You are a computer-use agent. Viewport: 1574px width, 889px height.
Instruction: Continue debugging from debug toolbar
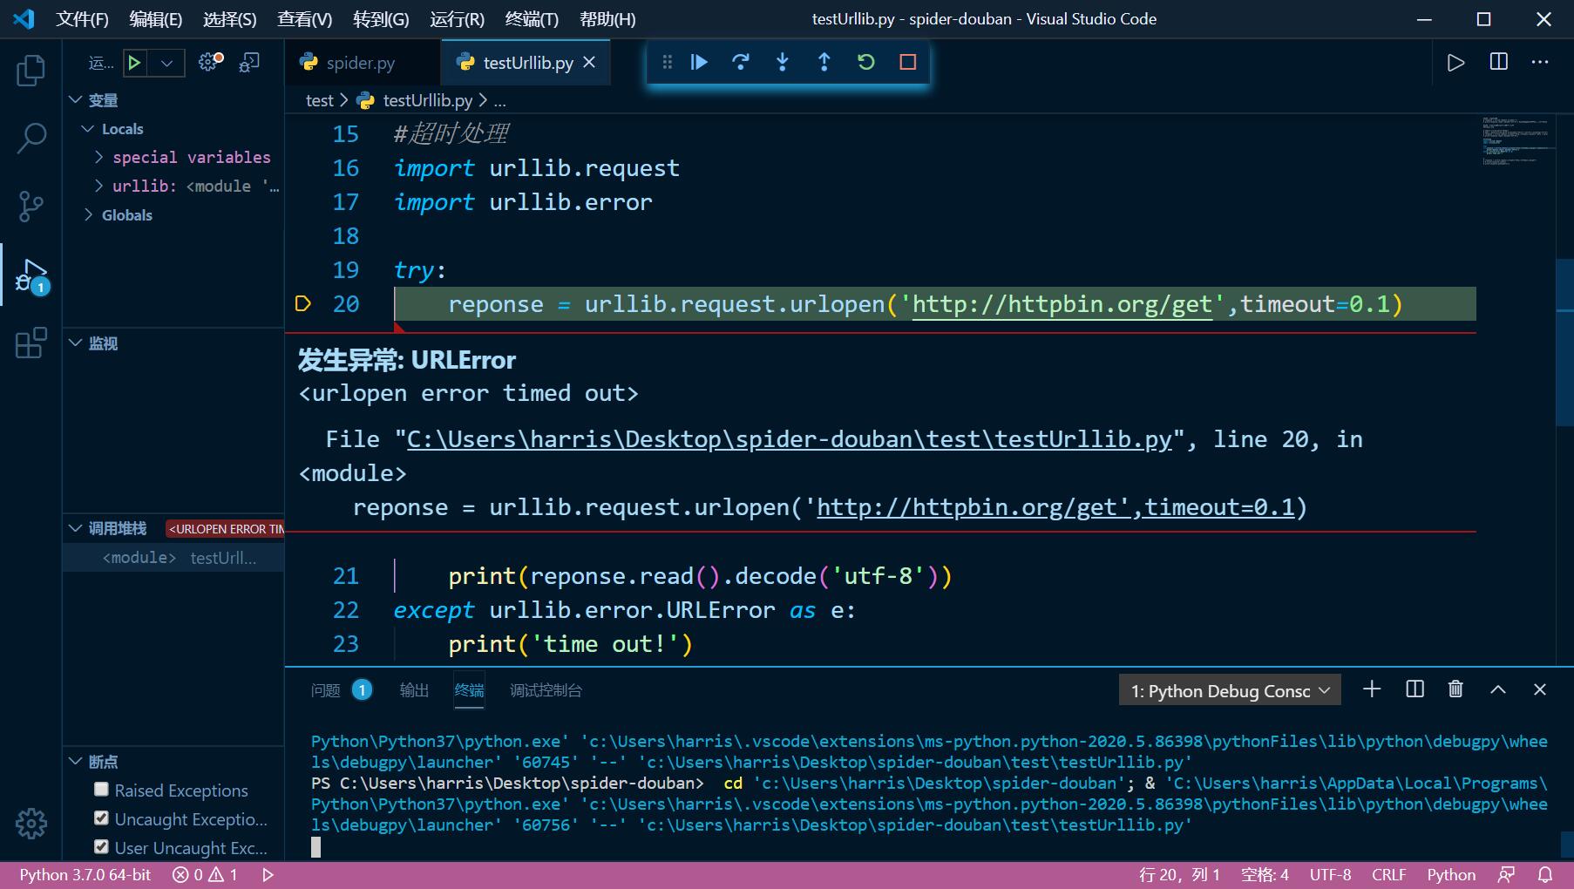point(699,62)
